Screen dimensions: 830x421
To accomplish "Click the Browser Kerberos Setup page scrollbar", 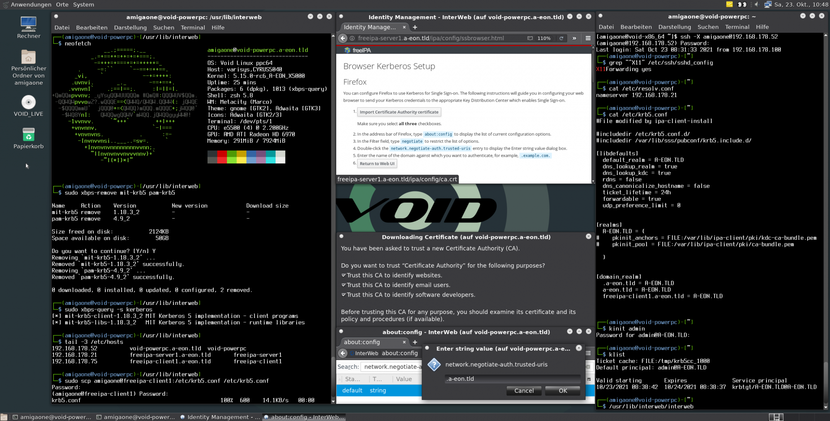I will (x=593, y=114).
